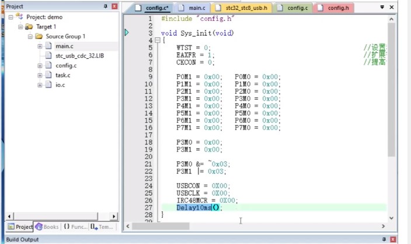Switch to the Books bottom tab

click(x=47, y=227)
